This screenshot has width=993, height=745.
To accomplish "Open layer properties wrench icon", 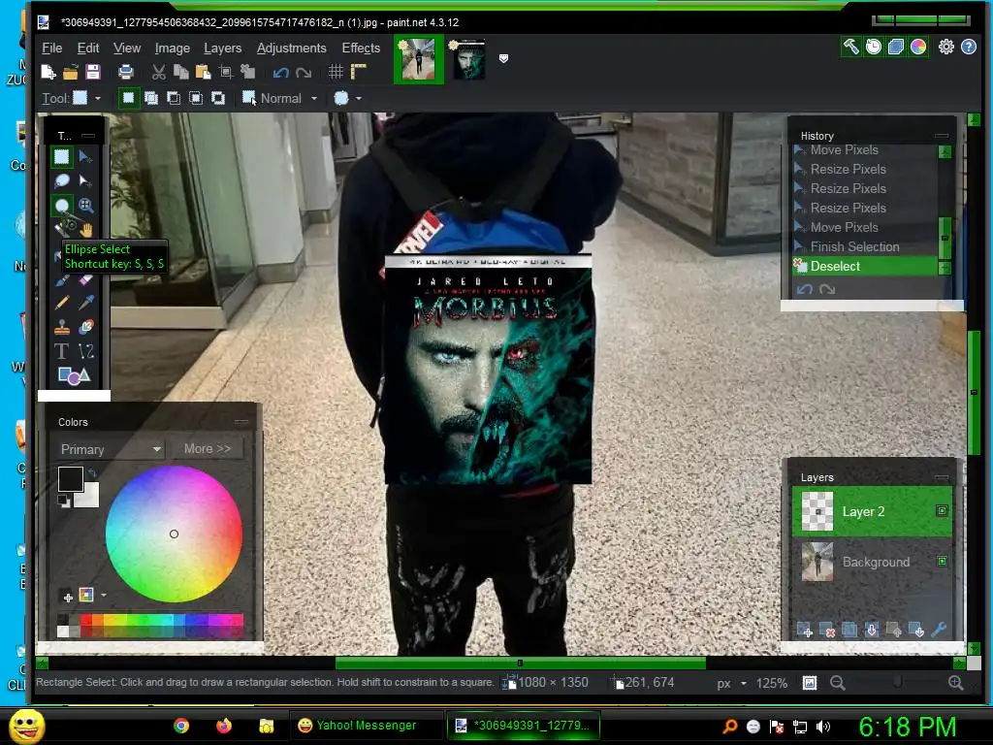I will click(939, 629).
